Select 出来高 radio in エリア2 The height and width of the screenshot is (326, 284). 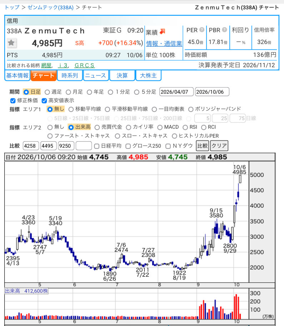coord(71,127)
